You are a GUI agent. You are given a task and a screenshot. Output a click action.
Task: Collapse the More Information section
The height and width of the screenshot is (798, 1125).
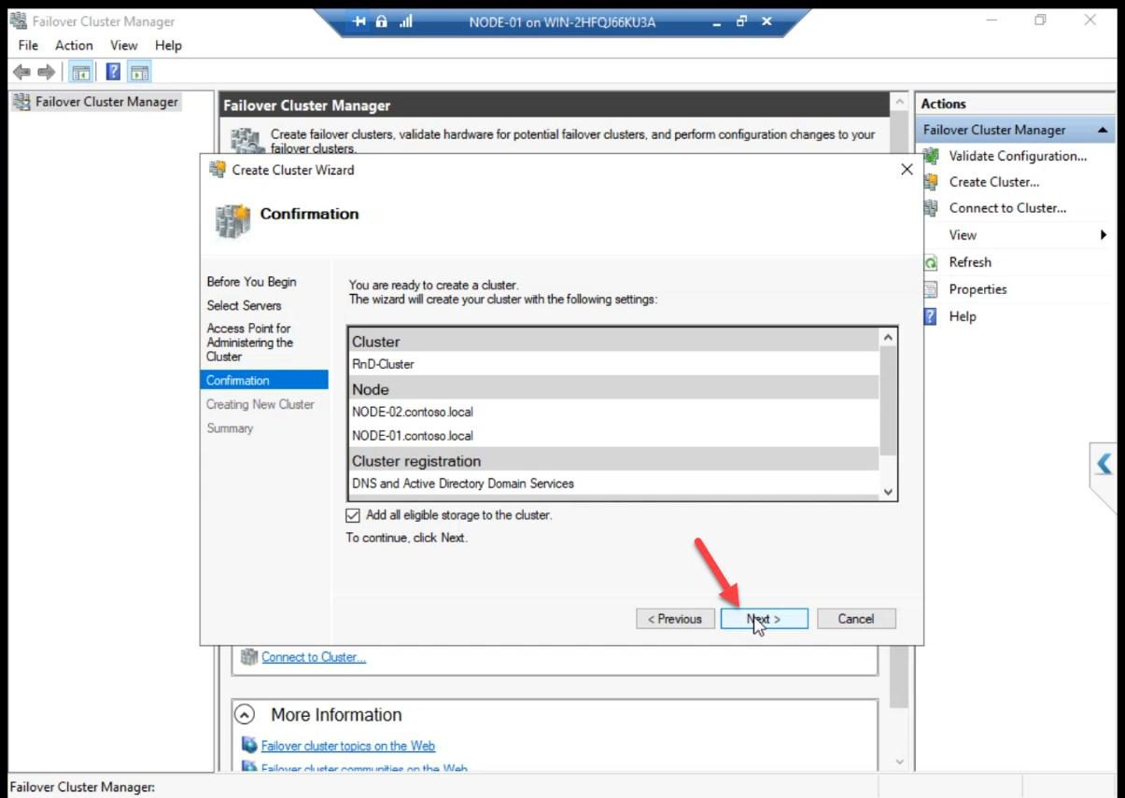coord(244,715)
